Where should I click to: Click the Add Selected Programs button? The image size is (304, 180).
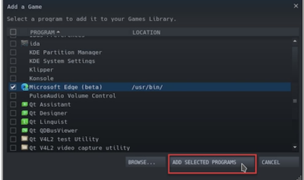pos(211,162)
